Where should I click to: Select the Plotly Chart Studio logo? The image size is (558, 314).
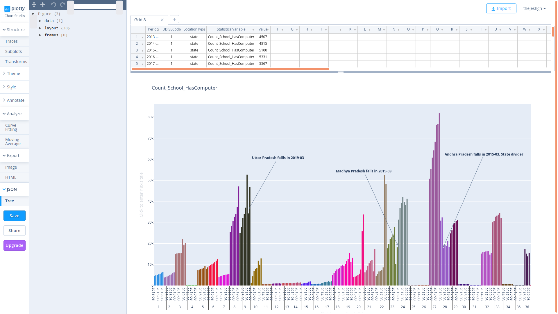click(15, 8)
